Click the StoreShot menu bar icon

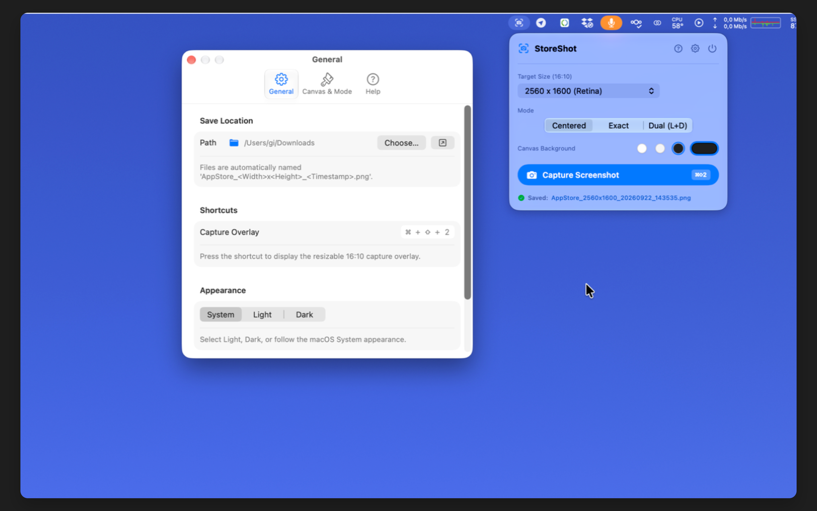[x=519, y=23]
